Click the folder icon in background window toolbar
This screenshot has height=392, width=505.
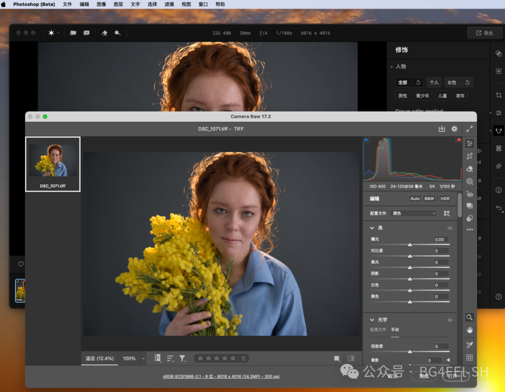tap(73, 33)
